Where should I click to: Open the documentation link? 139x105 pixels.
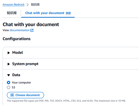point(20,30)
